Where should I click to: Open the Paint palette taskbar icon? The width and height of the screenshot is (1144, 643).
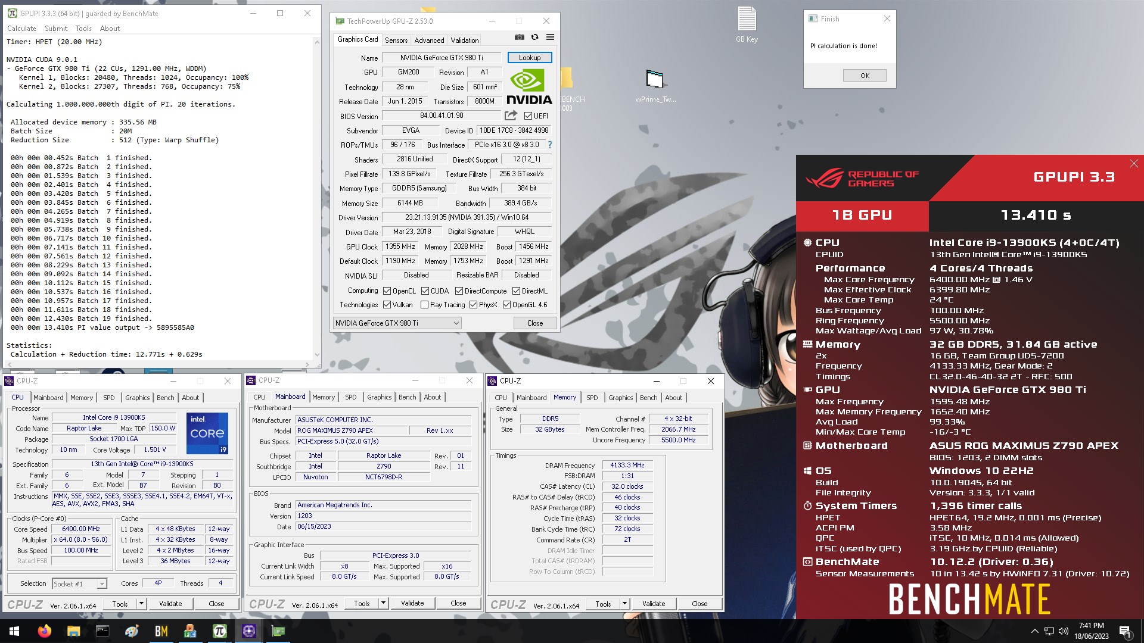click(132, 631)
